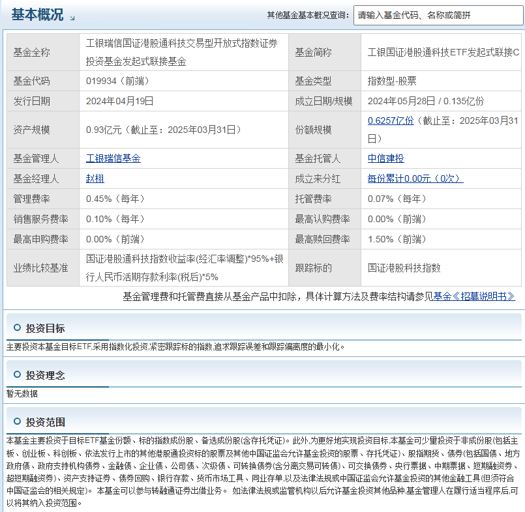Select the 基本概况 page heading
The width and height of the screenshot is (525, 512).
[37, 15]
